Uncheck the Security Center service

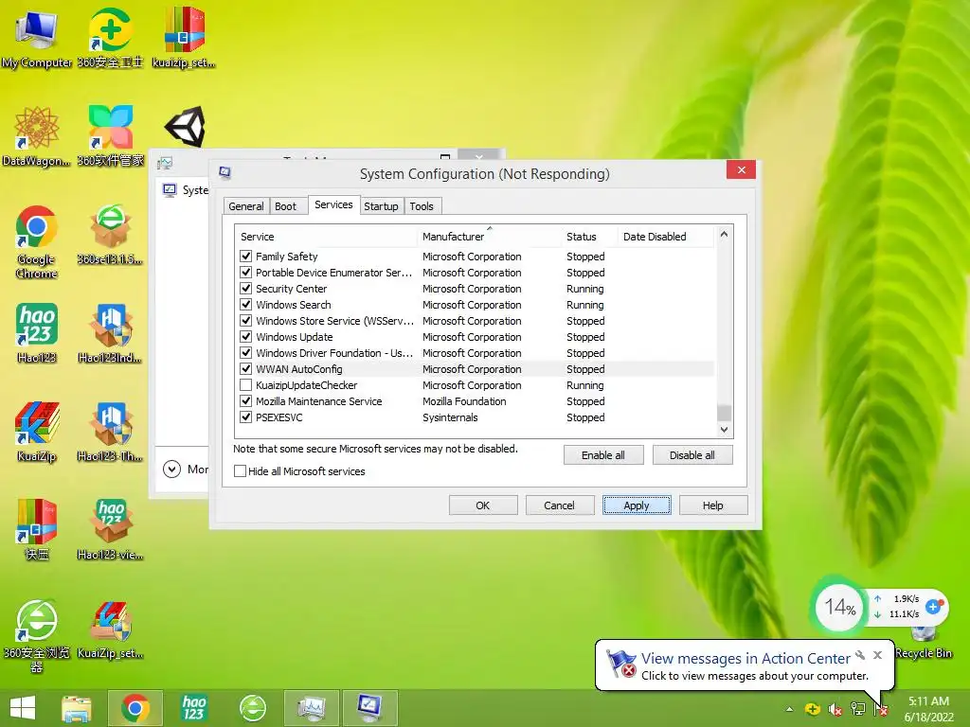tap(245, 288)
